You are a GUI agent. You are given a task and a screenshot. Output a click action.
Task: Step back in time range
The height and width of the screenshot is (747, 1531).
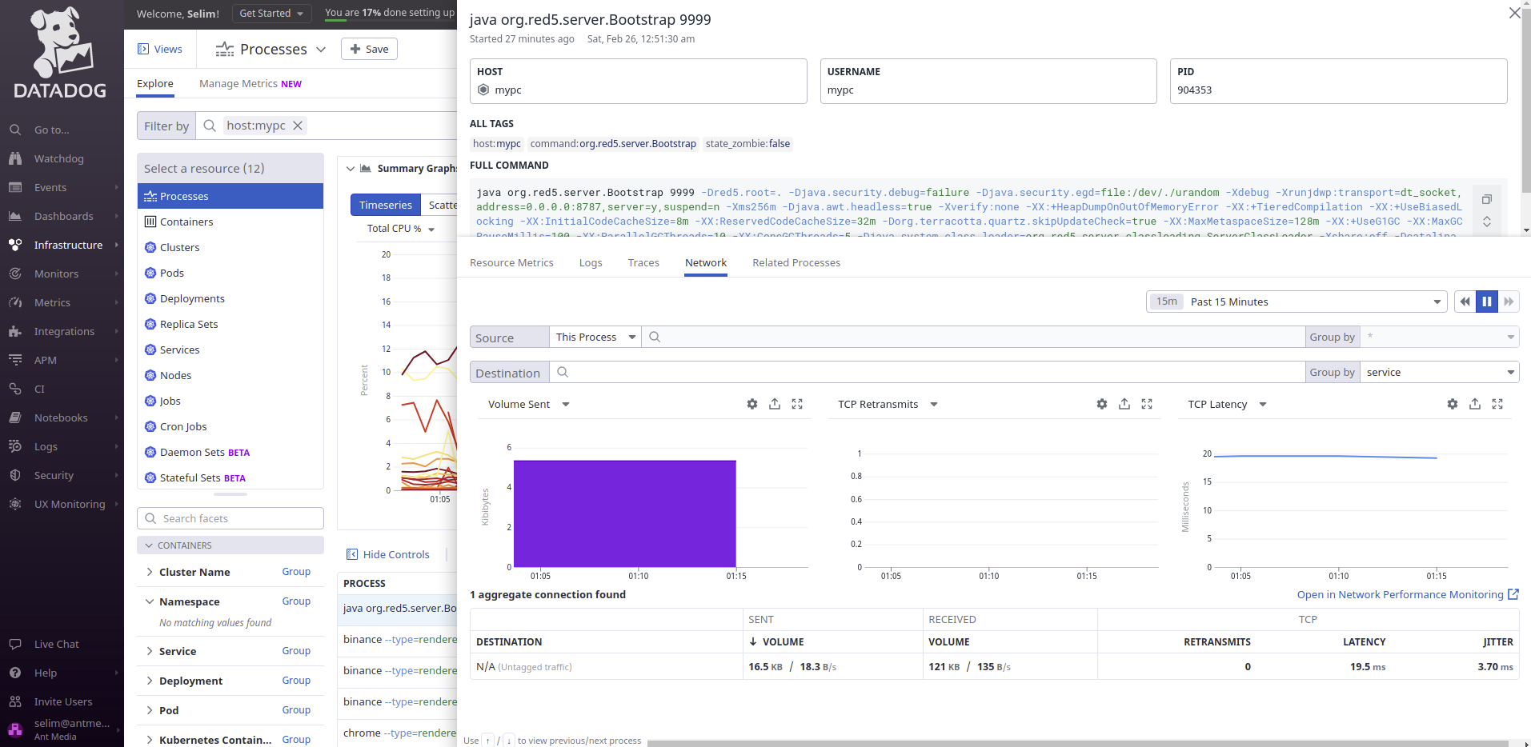1465,302
